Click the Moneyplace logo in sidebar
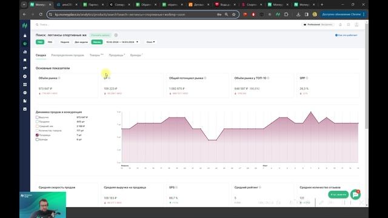This screenshot has width=388, height=218. pos(25,25)
